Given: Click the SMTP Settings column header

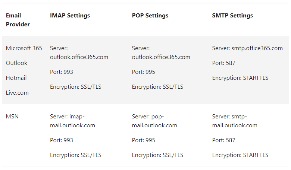Looking at the screenshot, I should click(232, 16).
